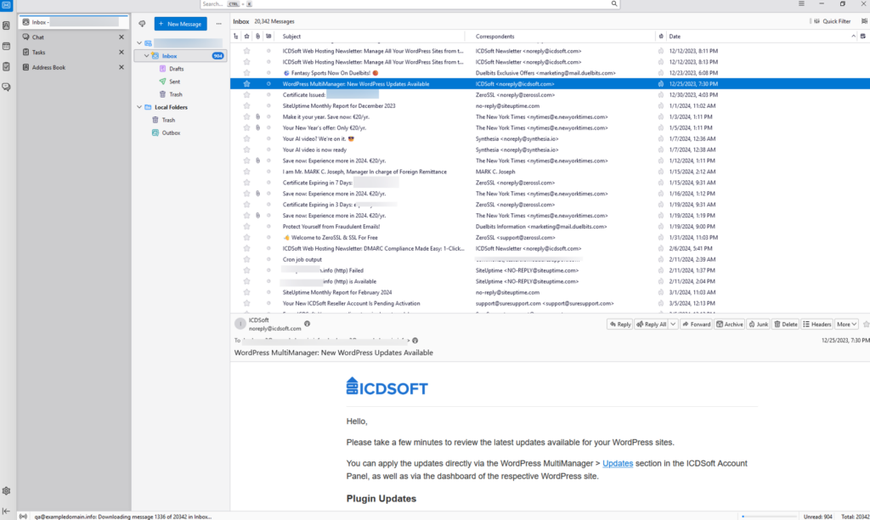Click recipient contact icon in To line

pyautogui.click(x=415, y=340)
